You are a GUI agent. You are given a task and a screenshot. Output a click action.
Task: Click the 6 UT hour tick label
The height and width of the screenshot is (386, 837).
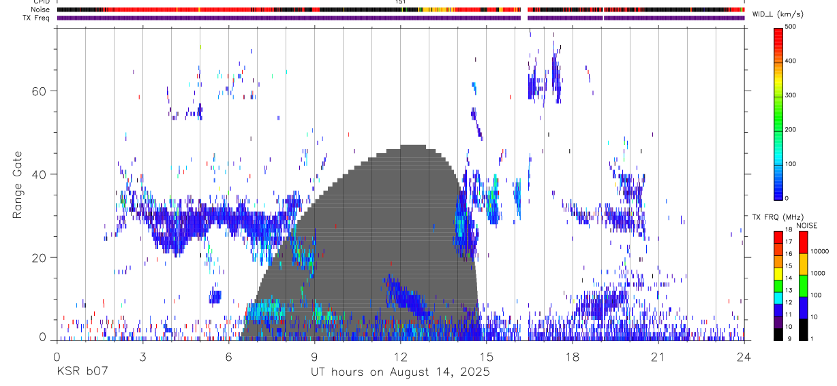pyautogui.click(x=228, y=357)
